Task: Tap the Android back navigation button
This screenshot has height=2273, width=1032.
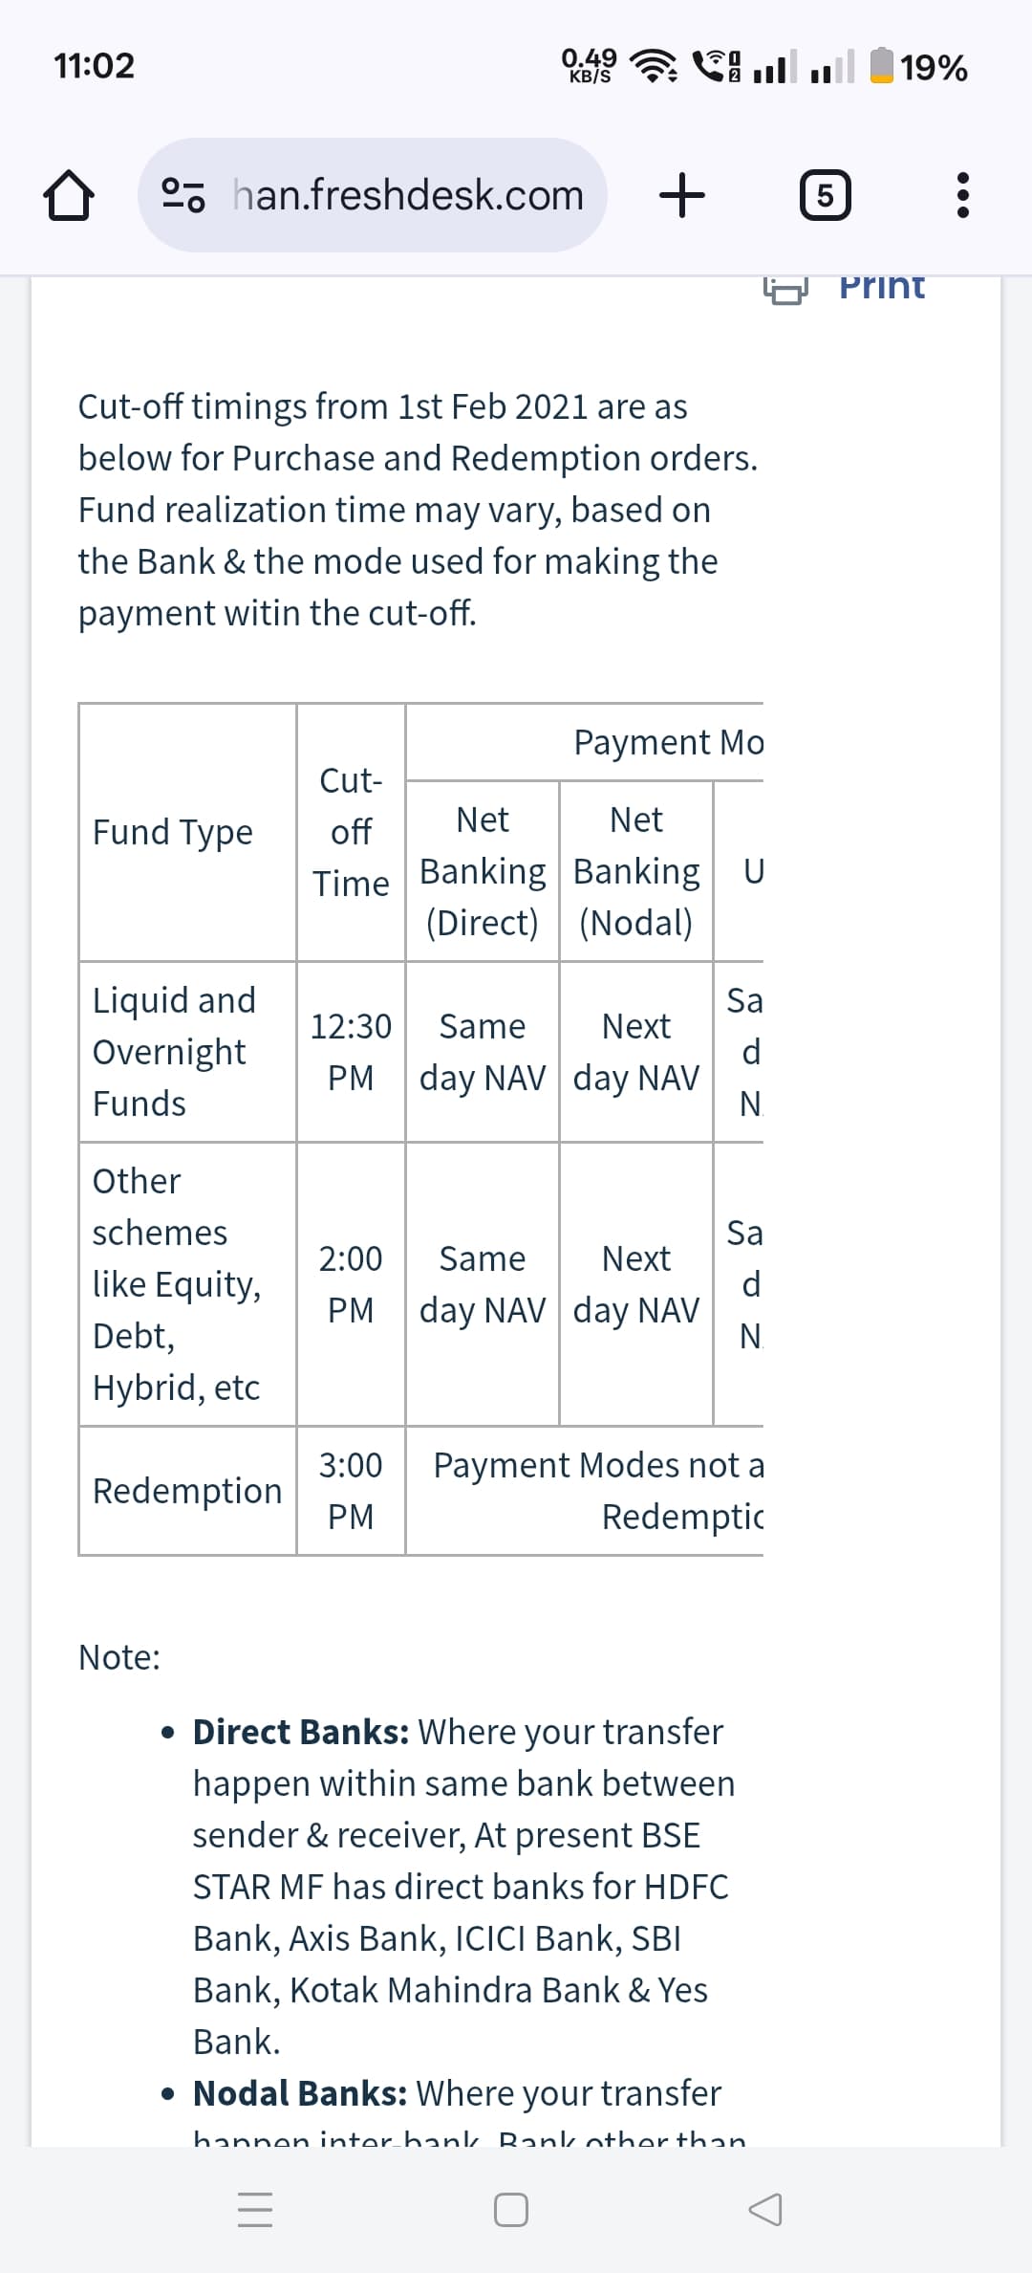Action: (764, 2210)
